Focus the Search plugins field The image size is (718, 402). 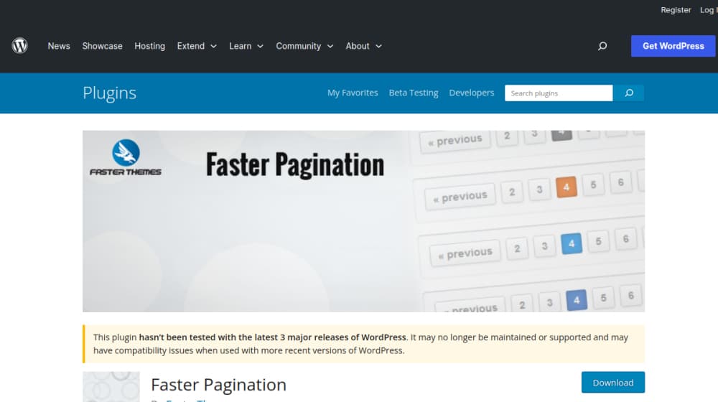click(559, 93)
